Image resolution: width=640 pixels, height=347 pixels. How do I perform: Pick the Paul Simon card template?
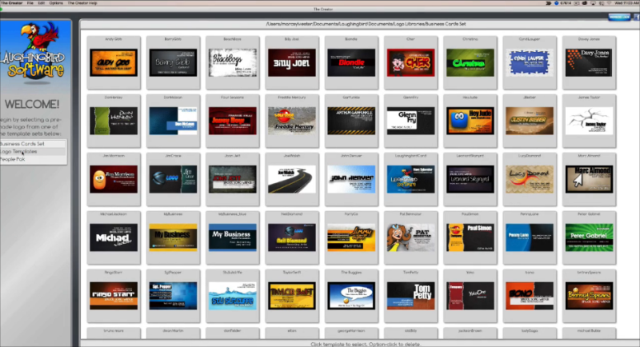[x=470, y=237]
